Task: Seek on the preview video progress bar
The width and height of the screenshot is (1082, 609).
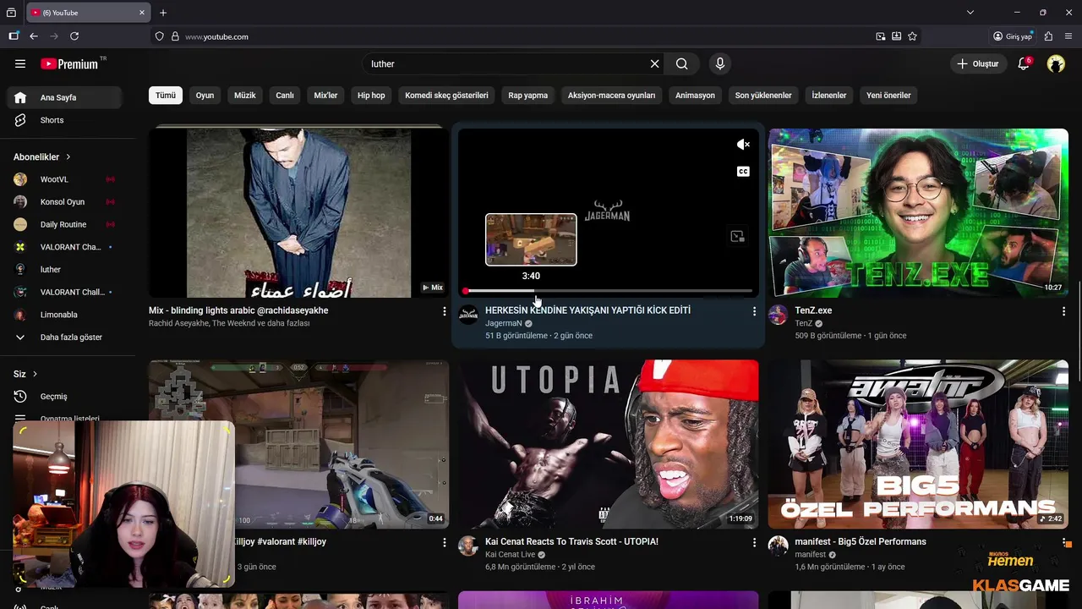Action: [608, 291]
